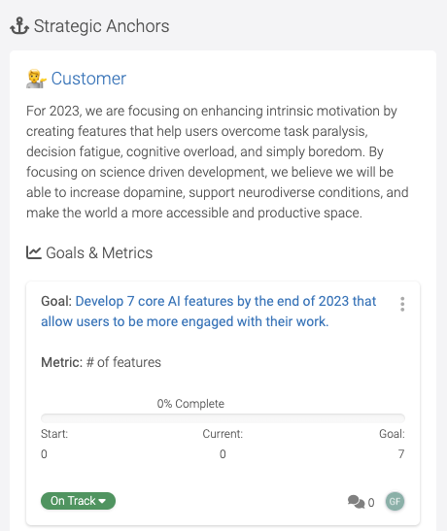This screenshot has width=447, height=531.
Task: Click the Start value of 0
Action: pyautogui.click(x=44, y=453)
